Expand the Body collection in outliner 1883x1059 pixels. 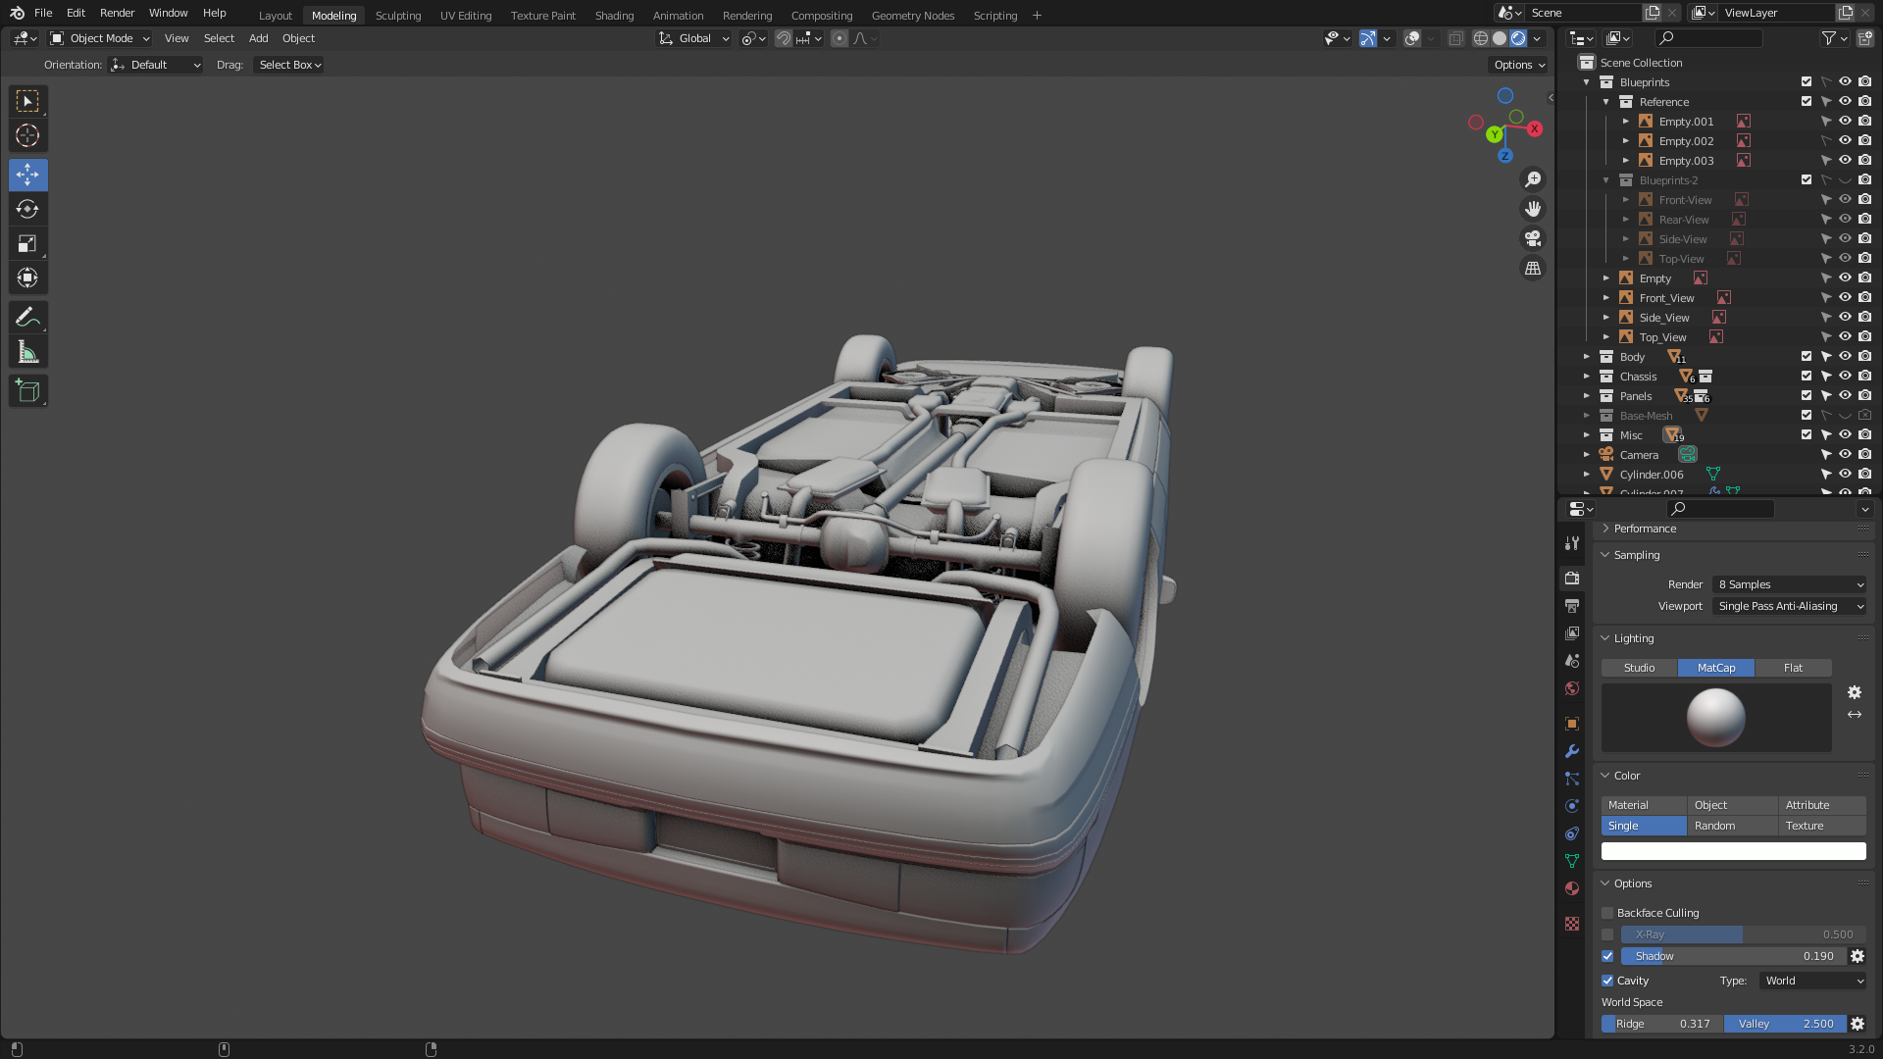pyautogui.click(x=1586, y=357)
